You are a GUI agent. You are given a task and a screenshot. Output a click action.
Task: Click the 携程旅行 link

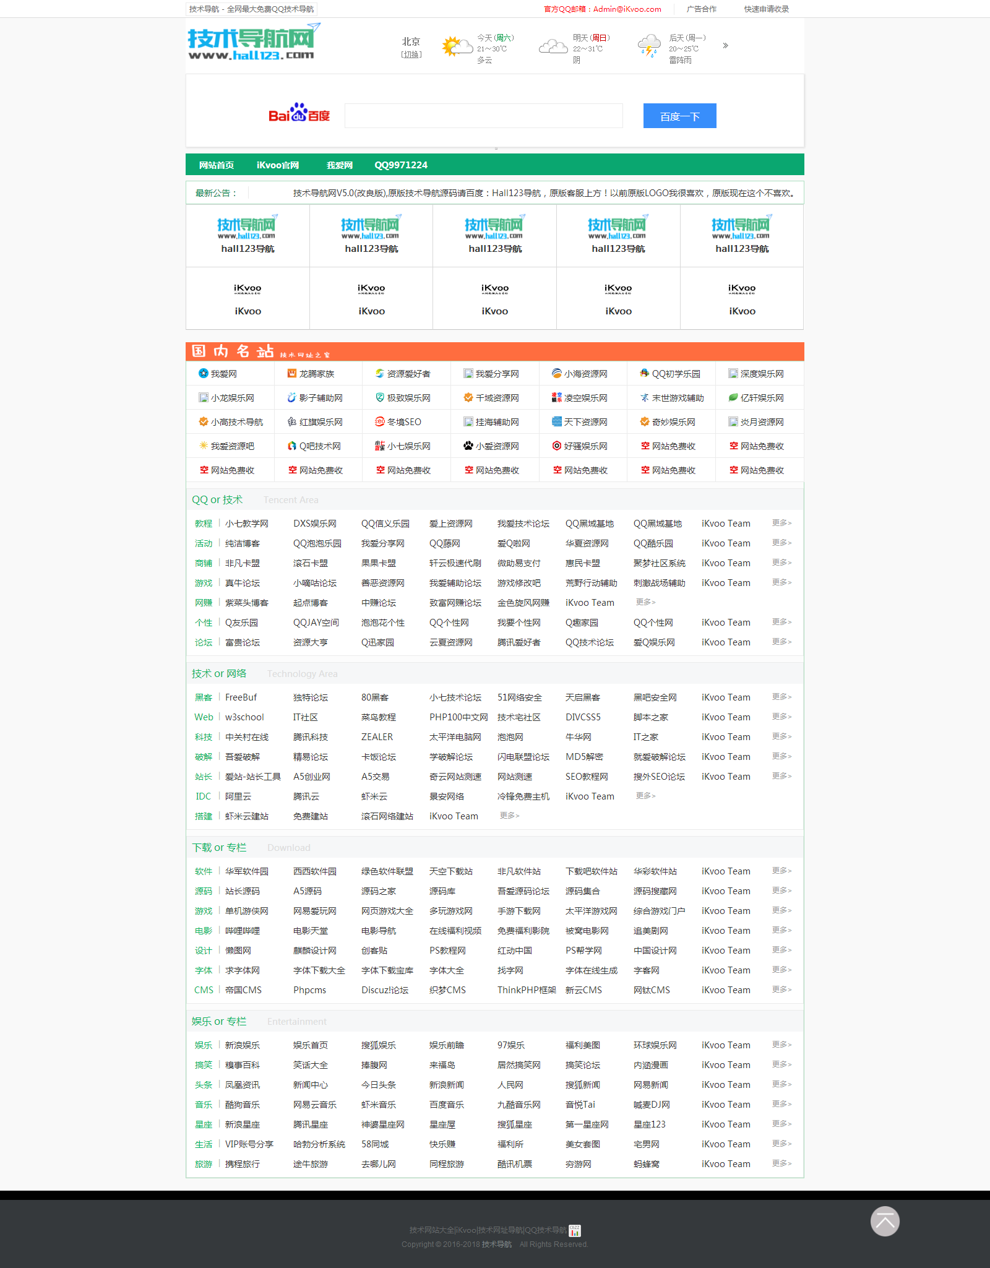[x=243, y=1164]
